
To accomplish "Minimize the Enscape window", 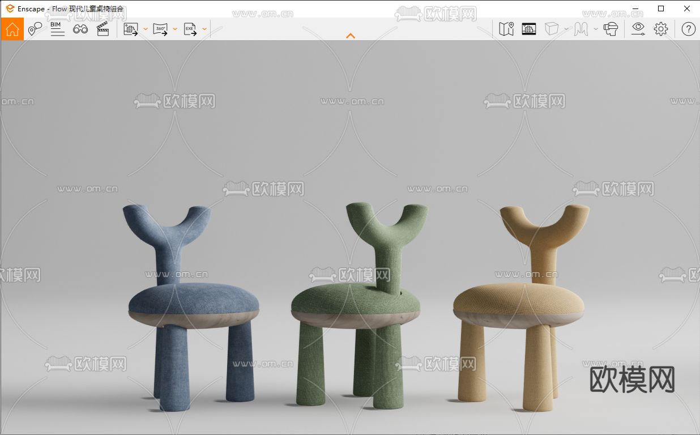I will (x=635, y=8).
